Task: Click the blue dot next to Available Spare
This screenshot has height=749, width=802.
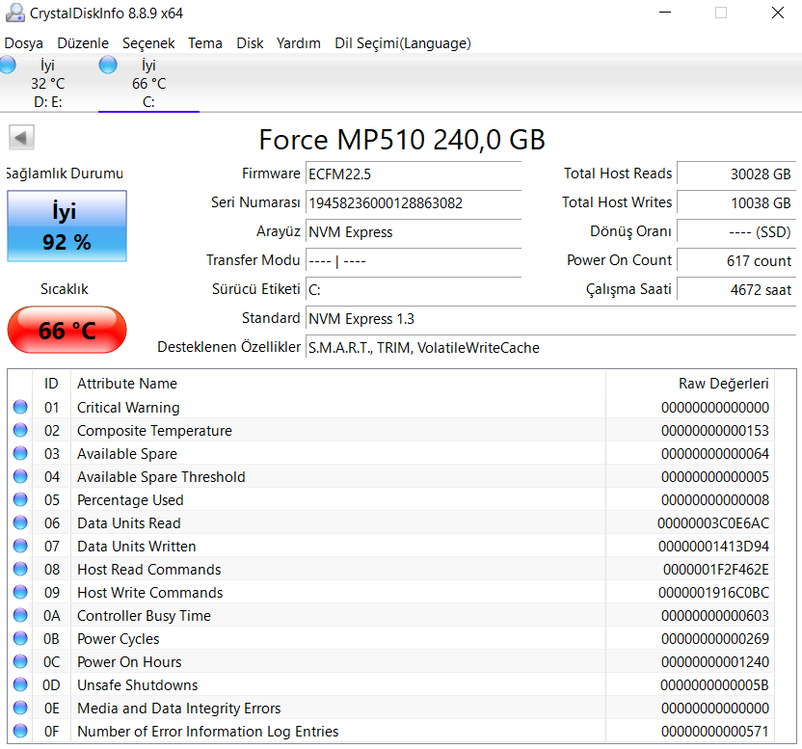Action: pos(20,453)
